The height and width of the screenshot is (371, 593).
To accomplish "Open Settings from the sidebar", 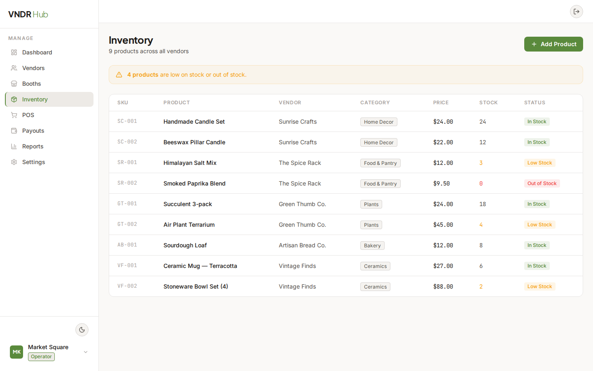I will point(33,162).
